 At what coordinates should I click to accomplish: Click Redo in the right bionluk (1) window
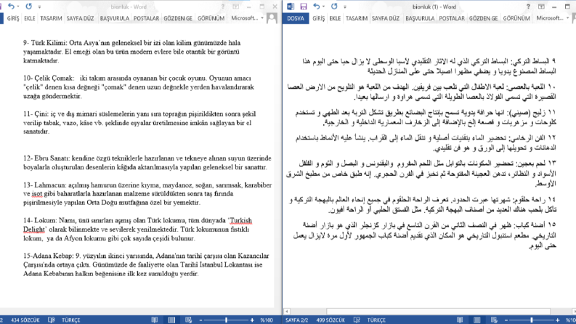334,7
